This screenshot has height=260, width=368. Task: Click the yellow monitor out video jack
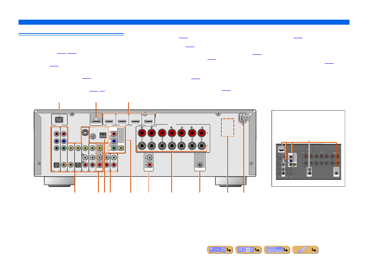click(121, 148)
